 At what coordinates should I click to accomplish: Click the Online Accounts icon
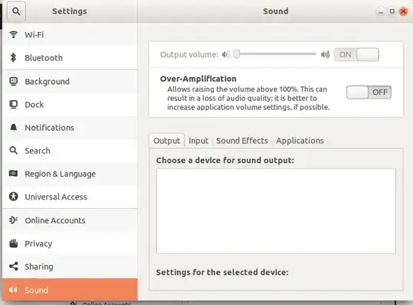point(14,220)
